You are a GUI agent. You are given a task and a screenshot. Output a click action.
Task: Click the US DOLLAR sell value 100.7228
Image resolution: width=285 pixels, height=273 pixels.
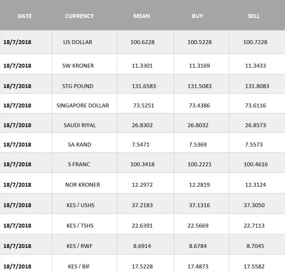(255, 42)
